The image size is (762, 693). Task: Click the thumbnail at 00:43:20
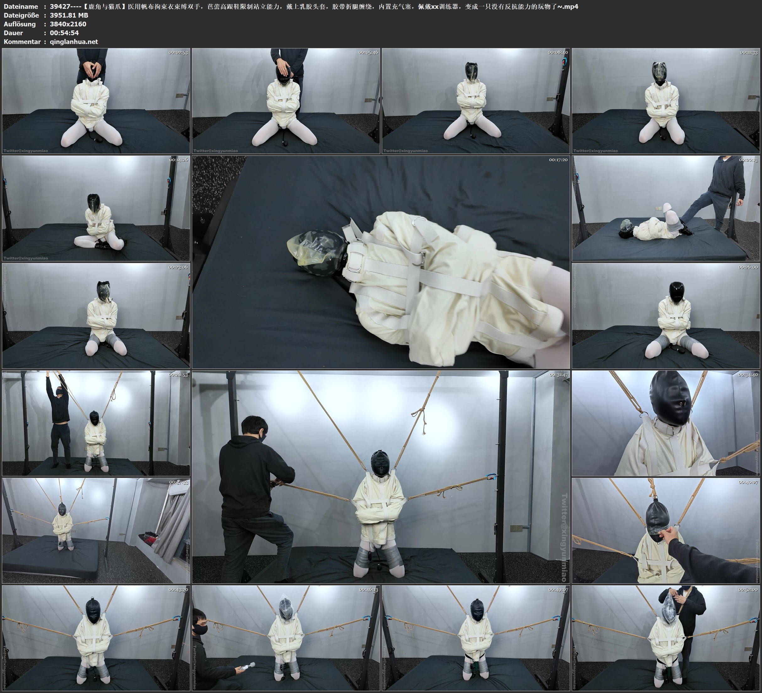pos(96,638)
